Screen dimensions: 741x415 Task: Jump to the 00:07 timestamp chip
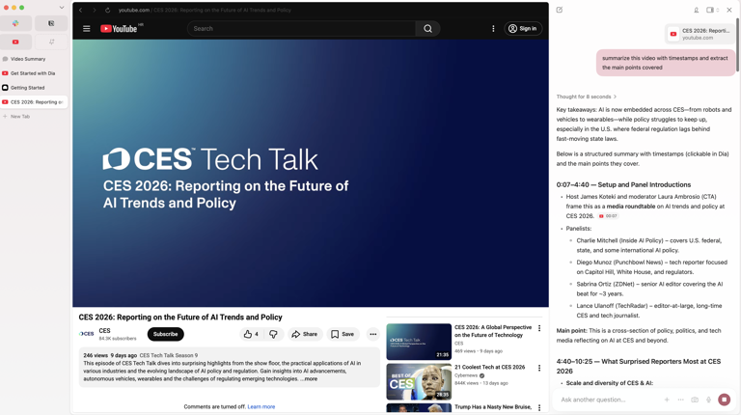click(x=608, y=216)
